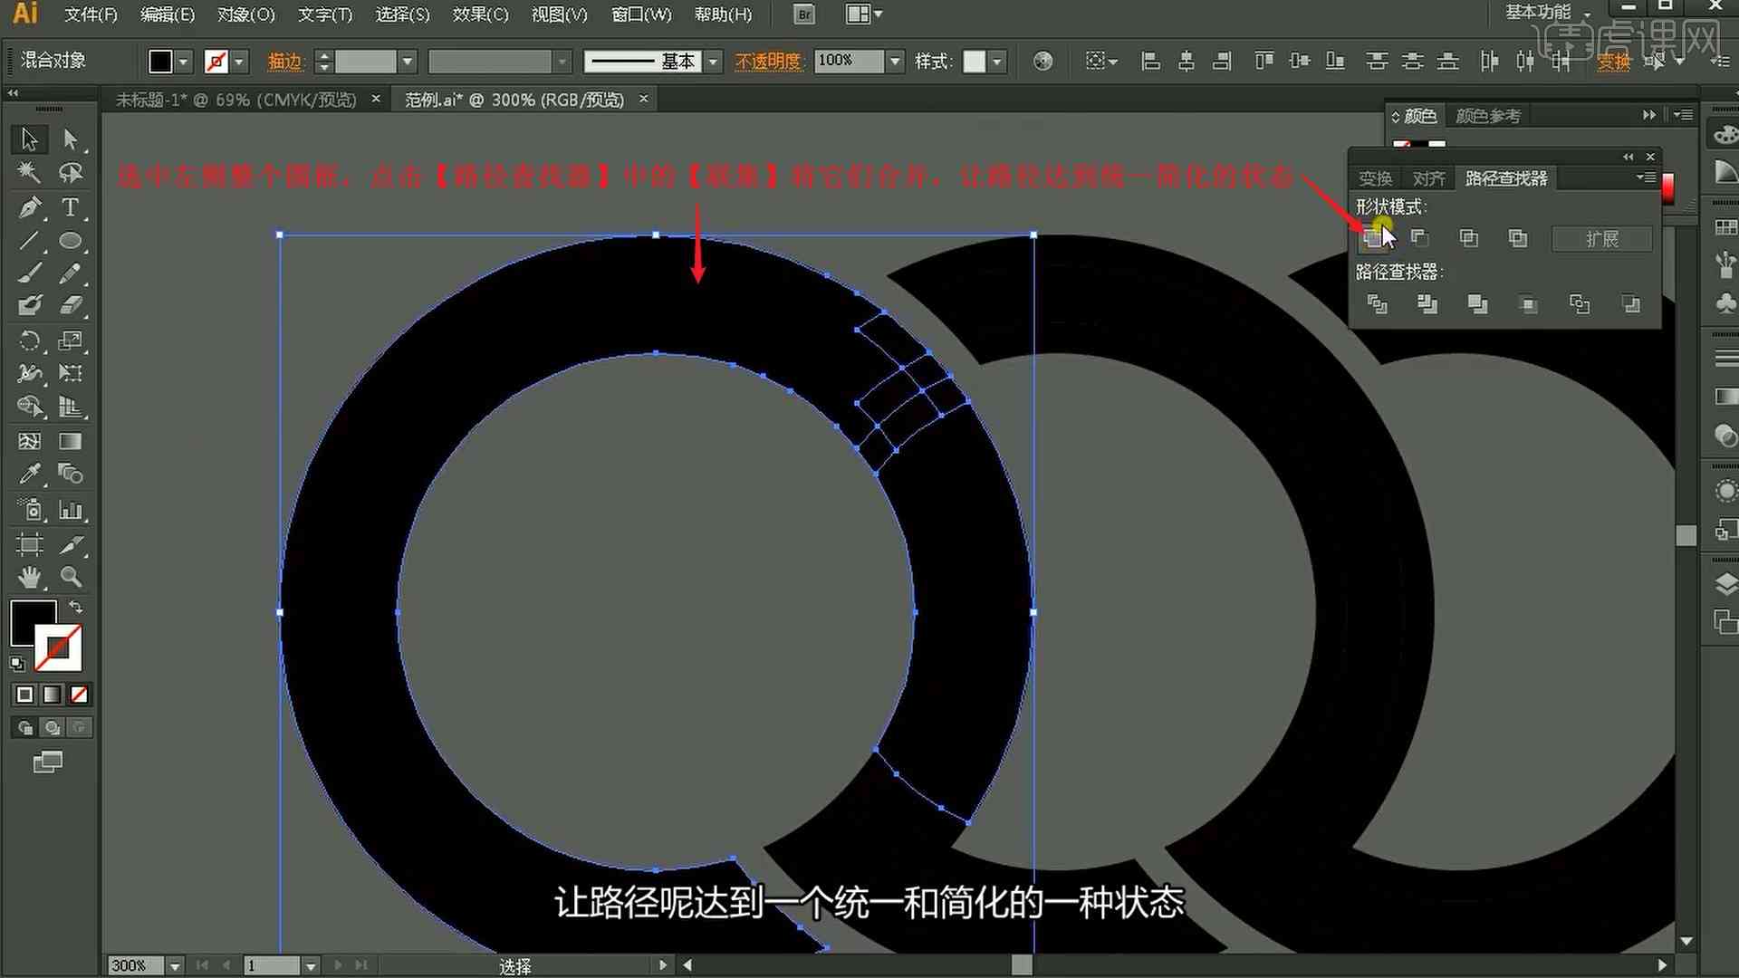Choose the Lasso tool
1739x978 pixels.
(71, 172)
